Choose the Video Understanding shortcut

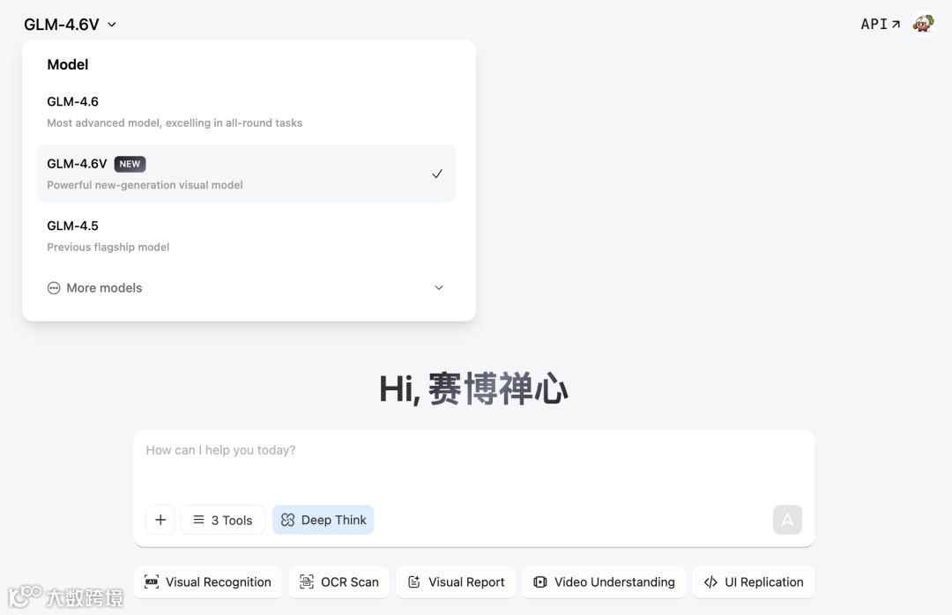604,582
